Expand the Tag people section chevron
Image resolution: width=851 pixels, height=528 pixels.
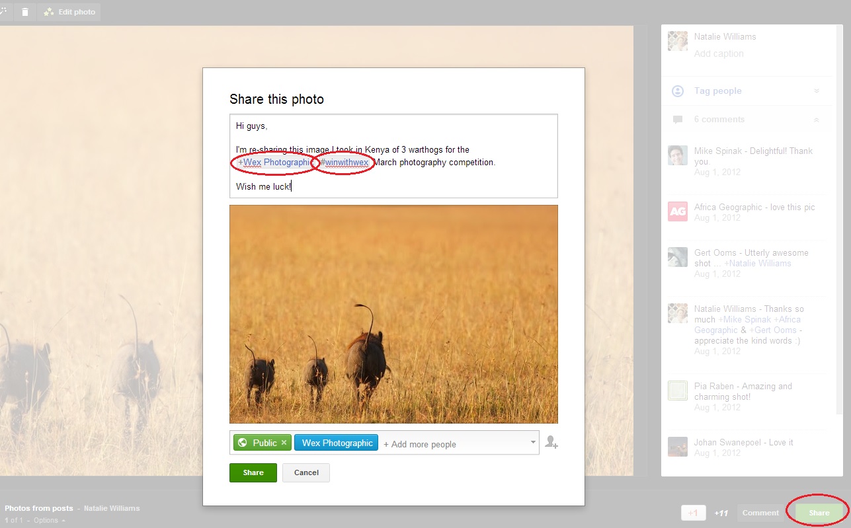(x=817, y=91)
